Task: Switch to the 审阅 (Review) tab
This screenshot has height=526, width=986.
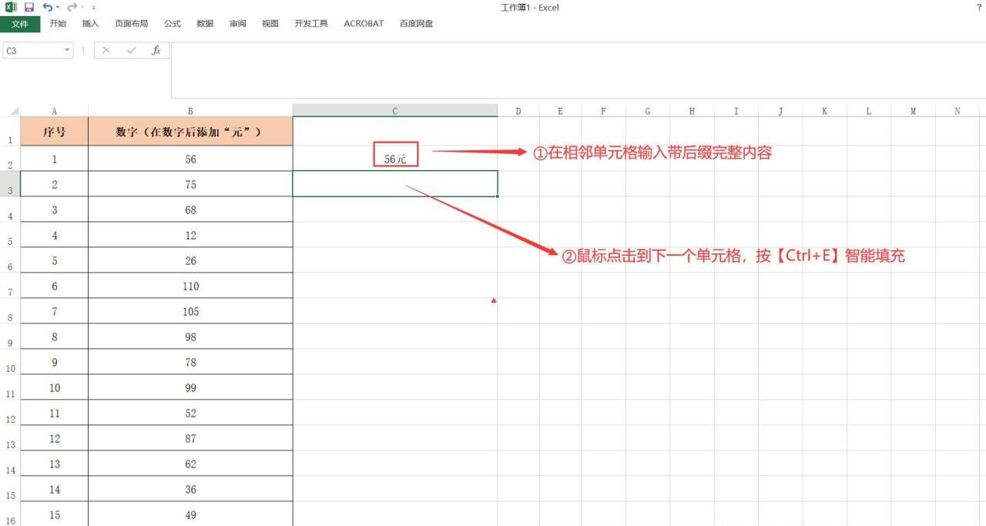Action: [237, 24]
